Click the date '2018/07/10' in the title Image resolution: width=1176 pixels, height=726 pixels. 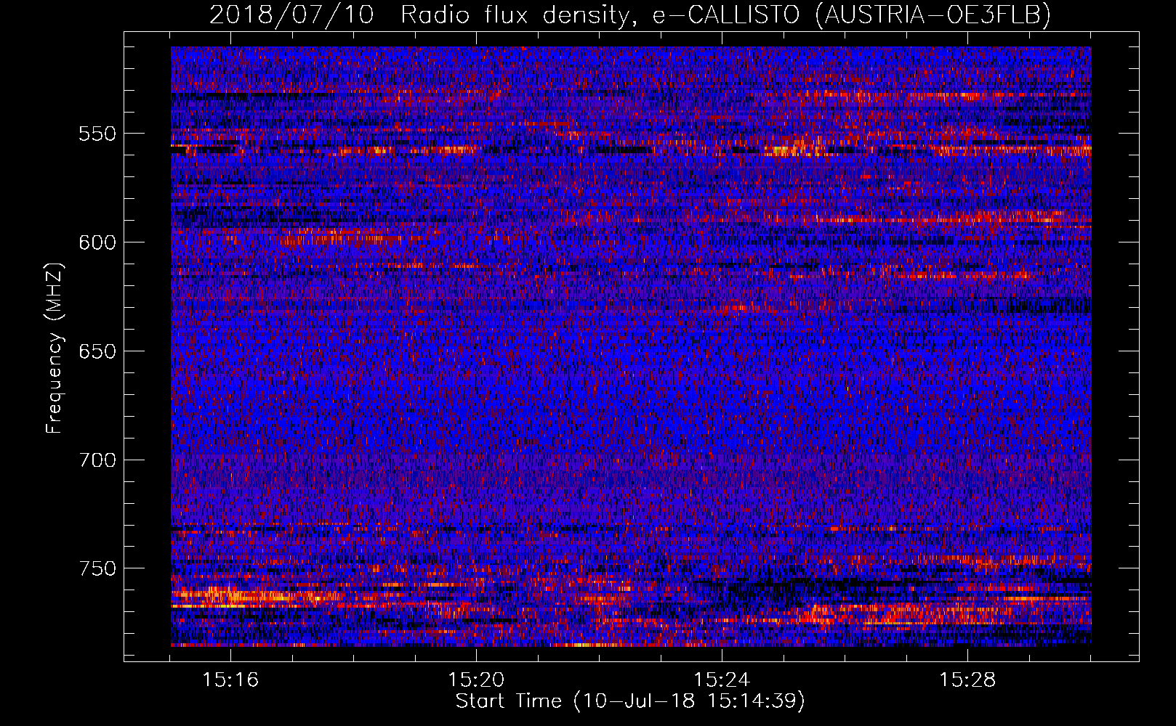[291, 15]
